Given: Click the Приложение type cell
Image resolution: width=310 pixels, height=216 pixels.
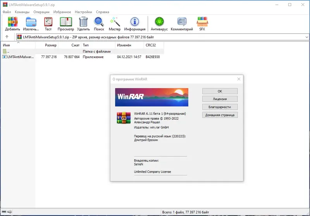Looking at the screenshot, I should 93,57.
